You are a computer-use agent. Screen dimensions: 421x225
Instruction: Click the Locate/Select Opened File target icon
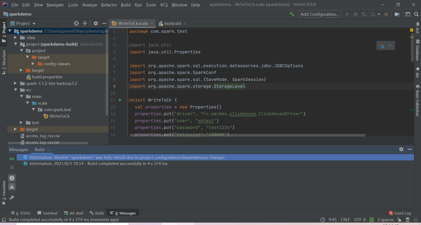[76, 23]
